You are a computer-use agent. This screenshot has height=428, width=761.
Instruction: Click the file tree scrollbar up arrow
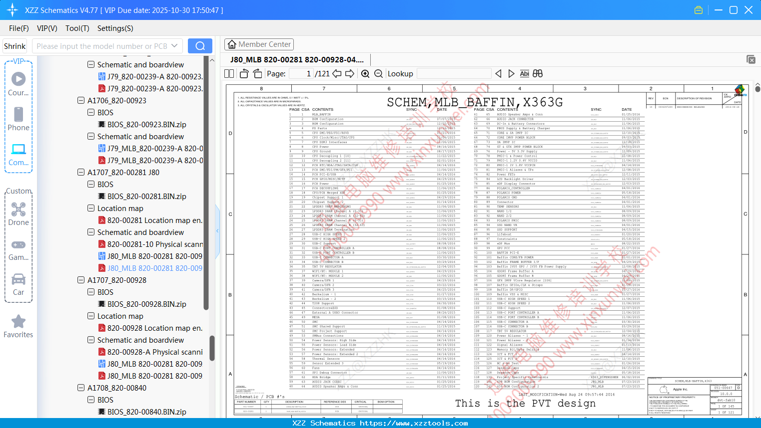click(212, 60)
